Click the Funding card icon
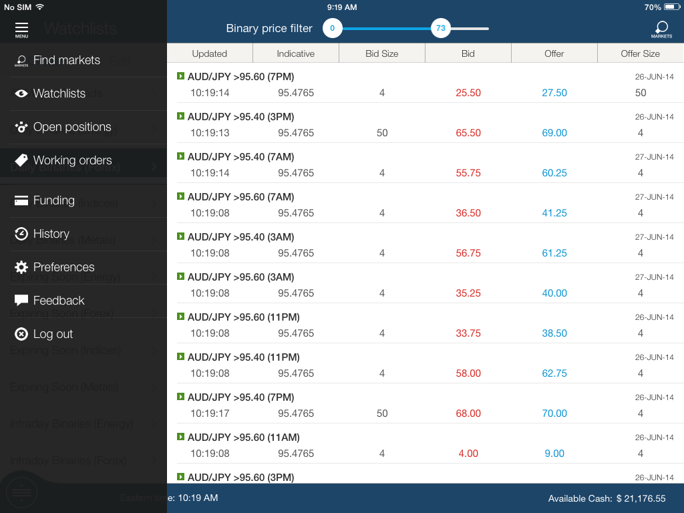This screenshot has height=513, width=684. (x=21, y=200)
